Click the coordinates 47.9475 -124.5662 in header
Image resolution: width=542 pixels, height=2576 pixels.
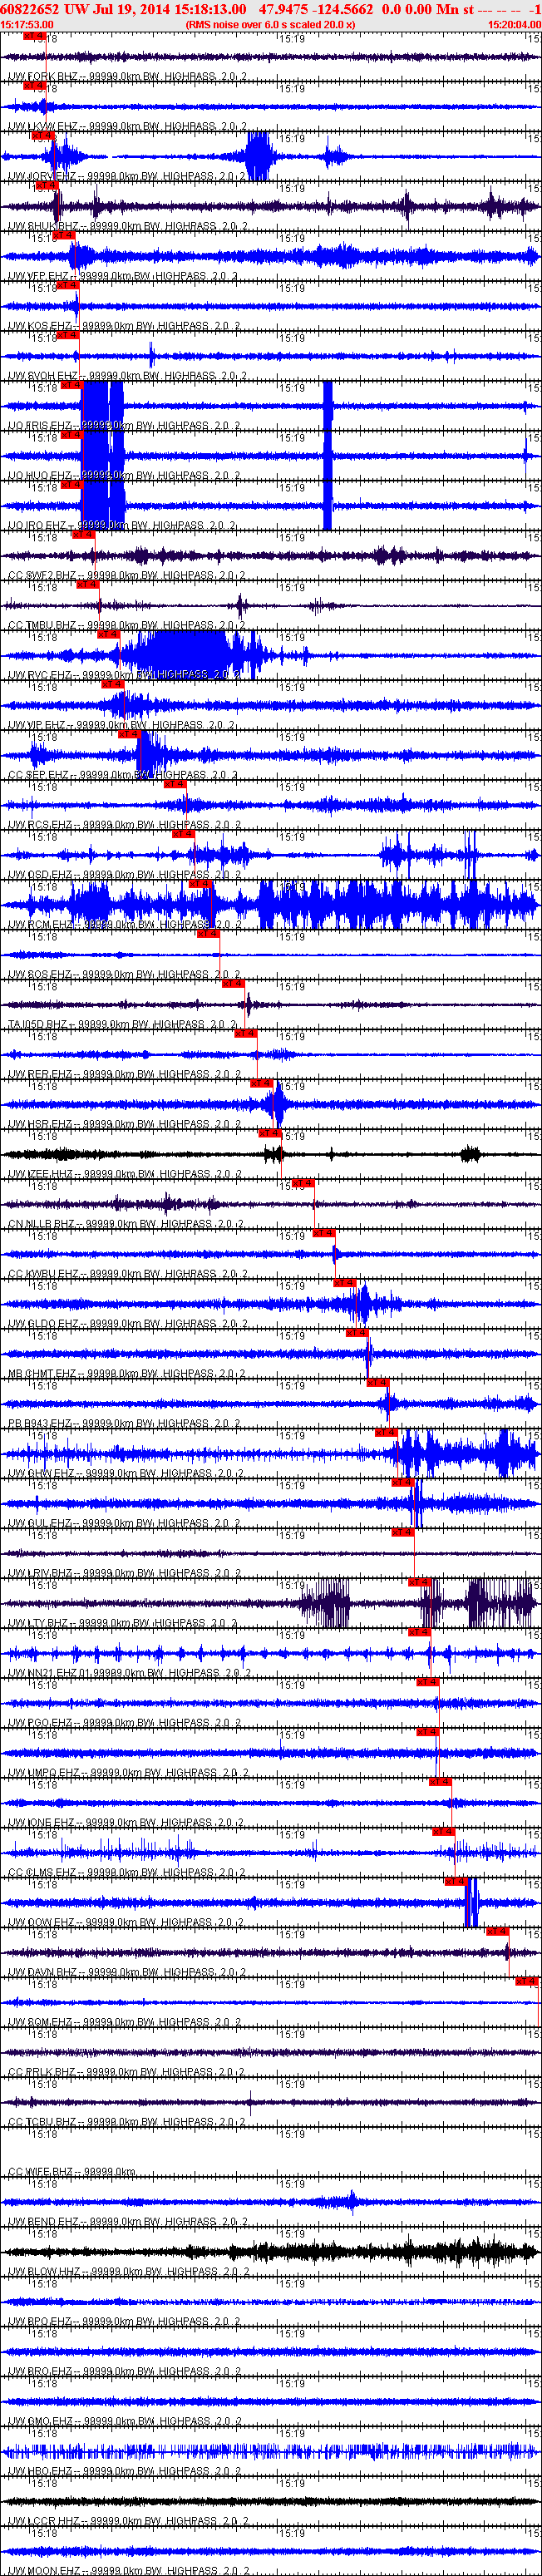(x=316, y=9)
